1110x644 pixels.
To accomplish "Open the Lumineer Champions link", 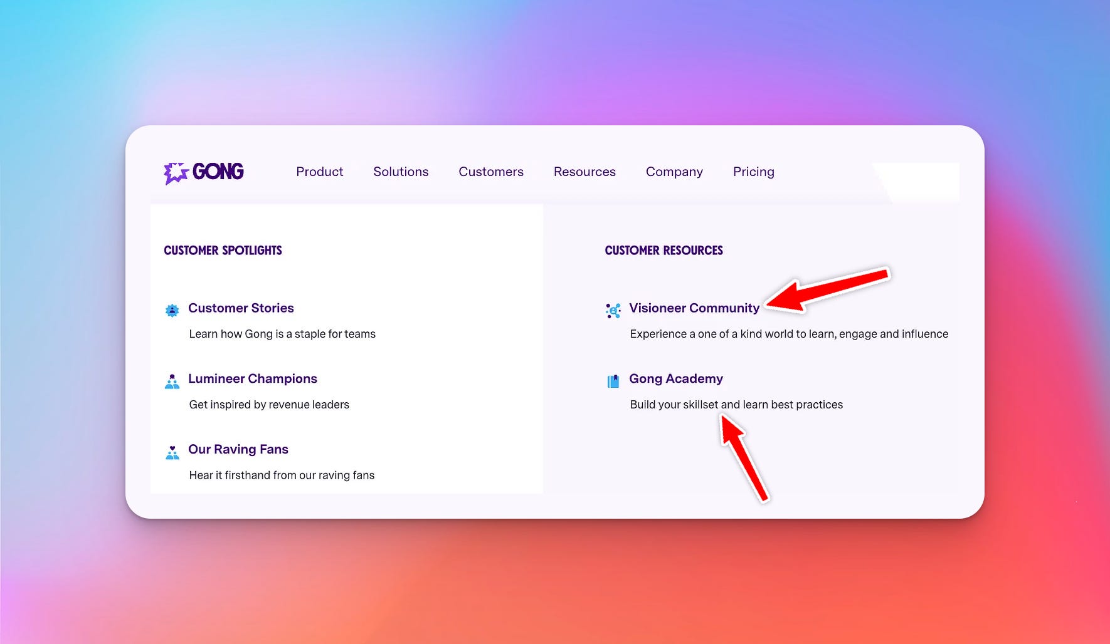I will [x=253, y=379].
